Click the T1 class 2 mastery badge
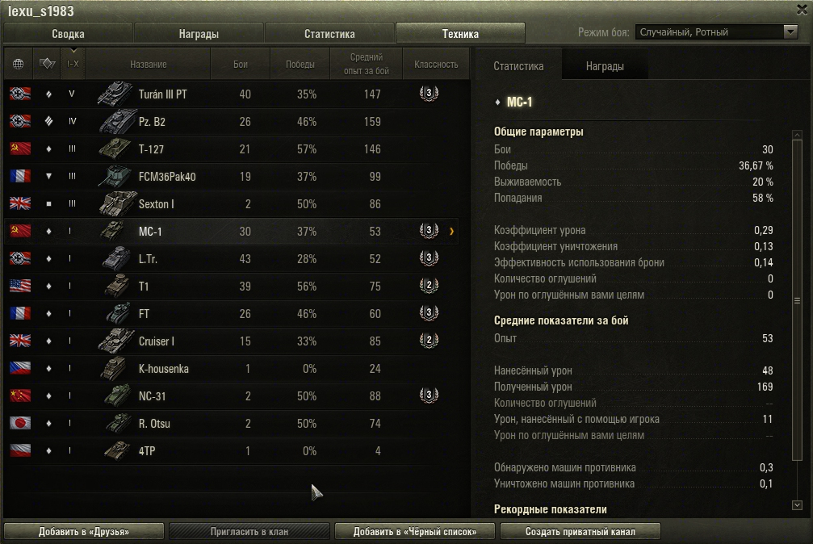The image size is (813, 544). pos(429,286)
